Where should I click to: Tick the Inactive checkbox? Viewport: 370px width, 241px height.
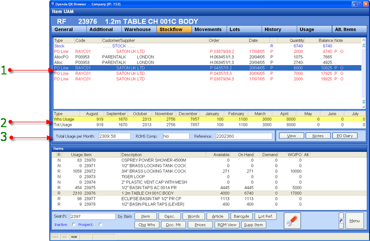tap(74, 225)
